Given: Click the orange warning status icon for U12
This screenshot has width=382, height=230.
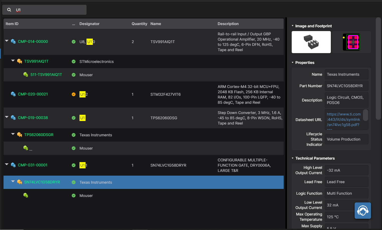Looking at the screenshot, I should coord(73,94).
